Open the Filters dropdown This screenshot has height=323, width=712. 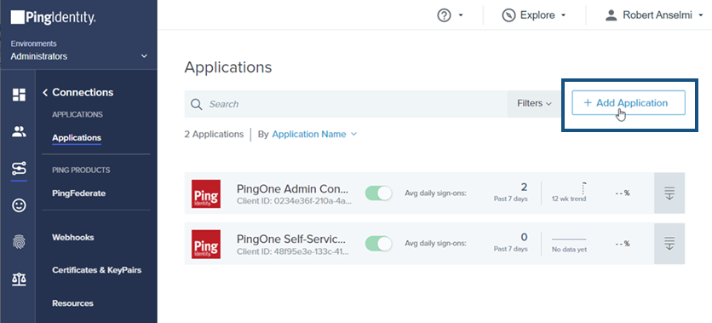tap(534, 104)
